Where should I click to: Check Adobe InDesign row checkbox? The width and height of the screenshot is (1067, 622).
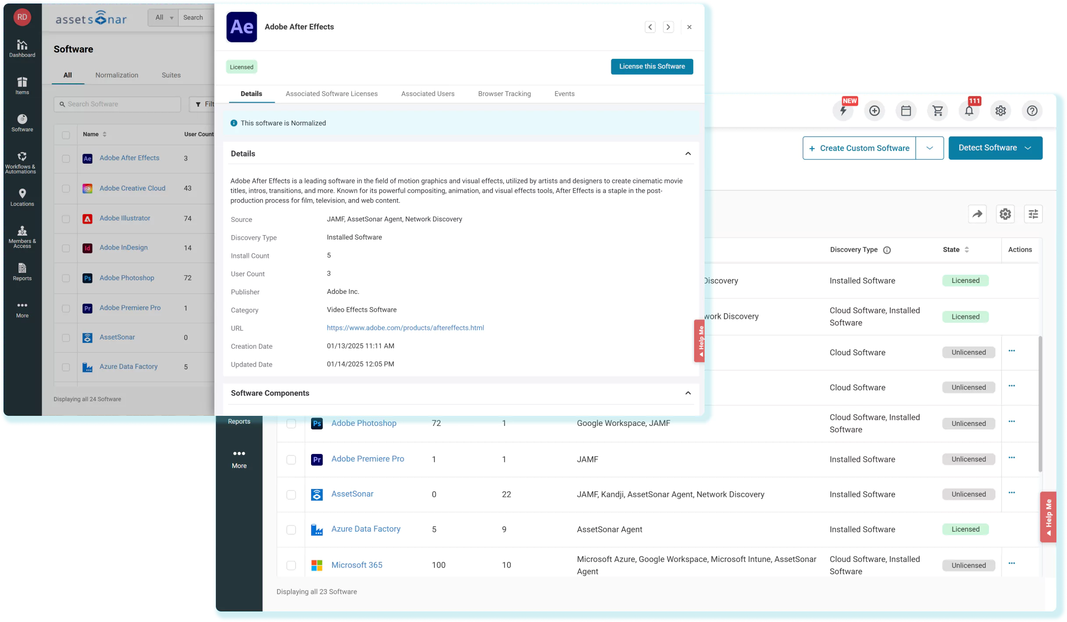pos(66,248)
